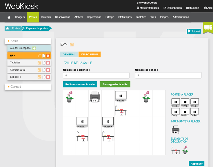213x167 pixels.
Task: Pick the desk element under Éléments de décoration
Action: coord(175,150)
